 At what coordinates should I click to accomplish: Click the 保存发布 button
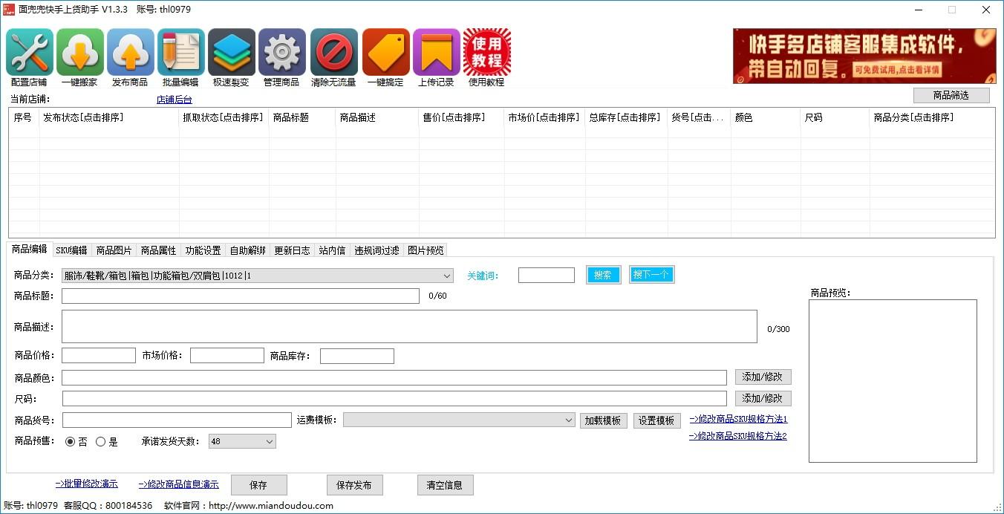[x=354, y=485]
